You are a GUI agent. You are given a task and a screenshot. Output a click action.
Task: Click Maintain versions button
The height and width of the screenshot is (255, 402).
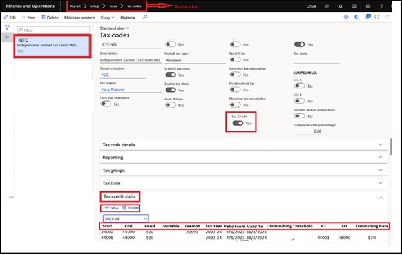coord(79,17)
